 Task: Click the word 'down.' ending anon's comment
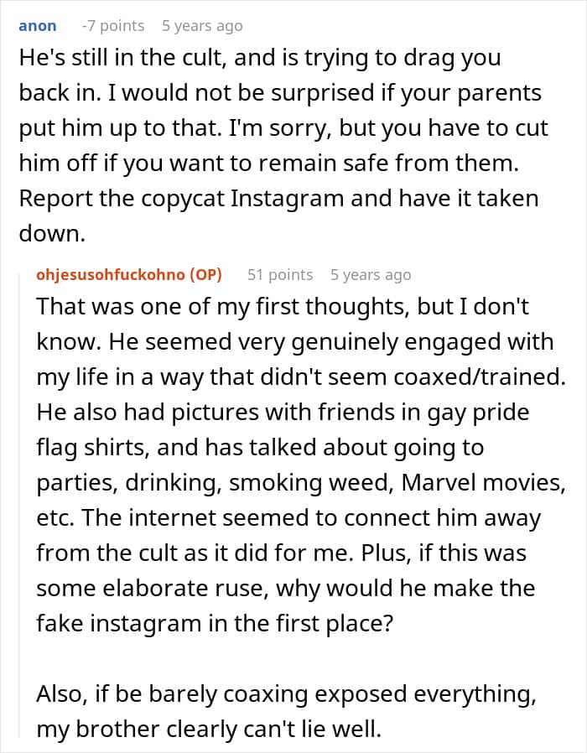click(x=52, y=236)
